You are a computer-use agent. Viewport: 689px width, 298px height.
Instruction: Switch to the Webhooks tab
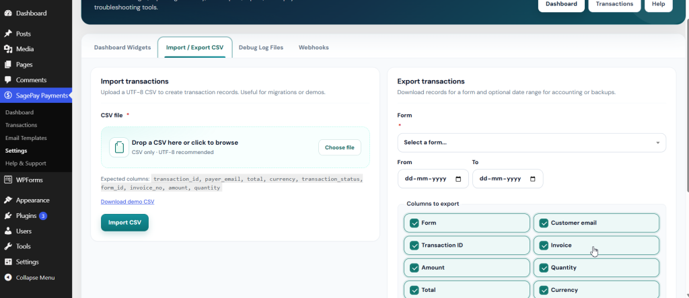[314, 48]
